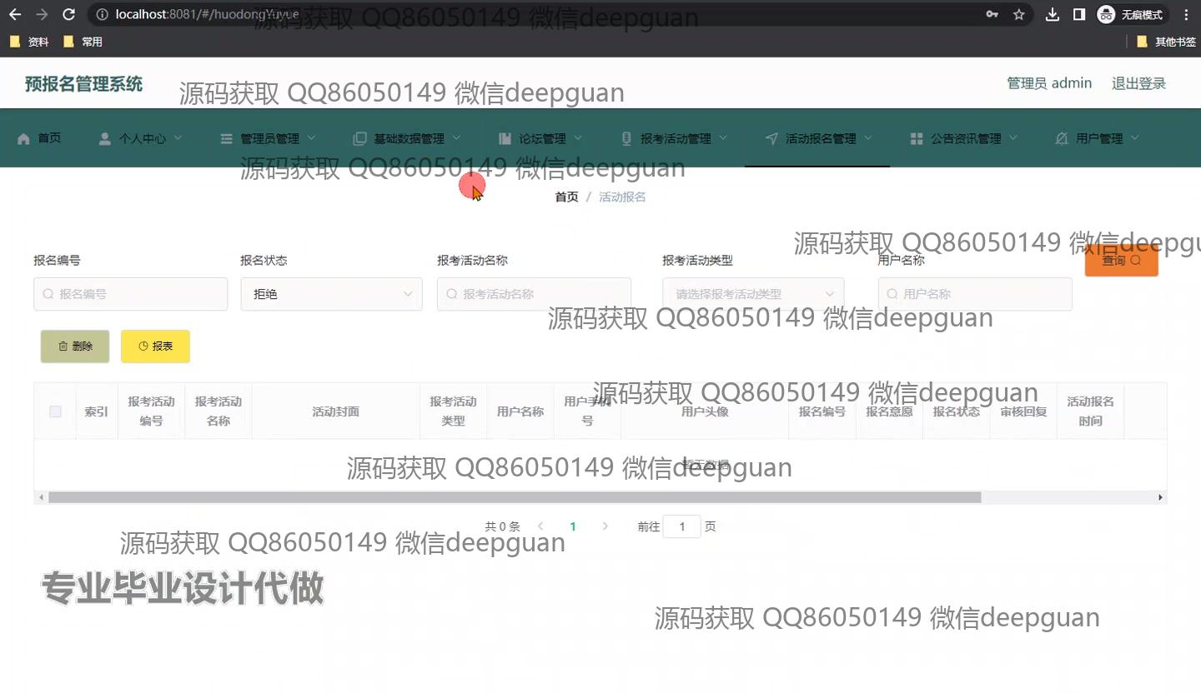Click the orange 查询 search button
This screenshot has height=693, width=1201.
pyautogui.click(x=1121, y=261)
